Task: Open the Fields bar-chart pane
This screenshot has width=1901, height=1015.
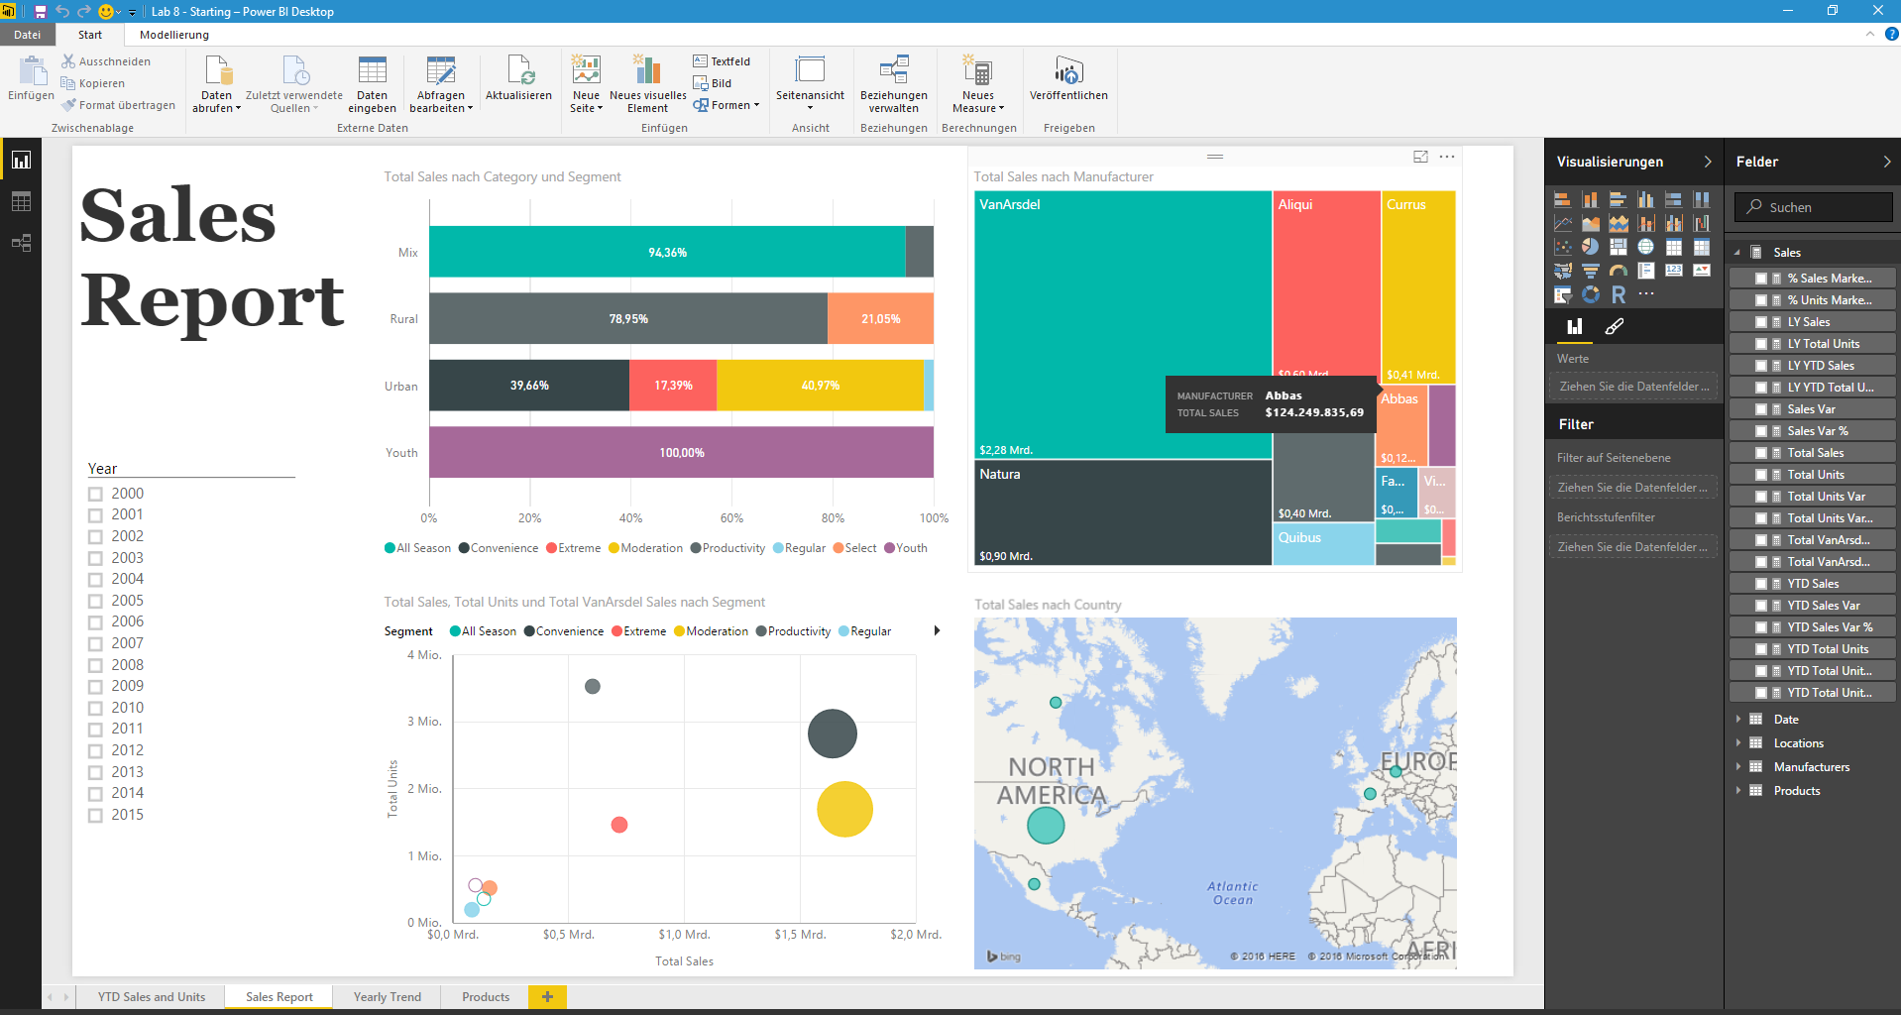Action: [1574, 326]
